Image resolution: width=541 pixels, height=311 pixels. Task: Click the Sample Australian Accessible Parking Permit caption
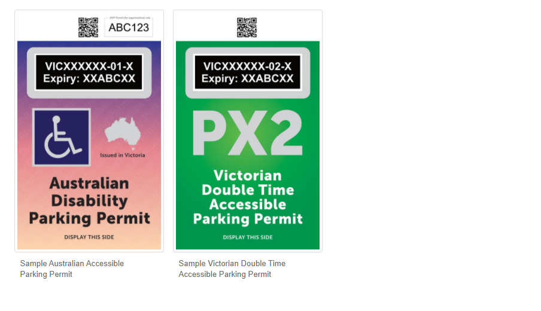(x=72, y=269)
